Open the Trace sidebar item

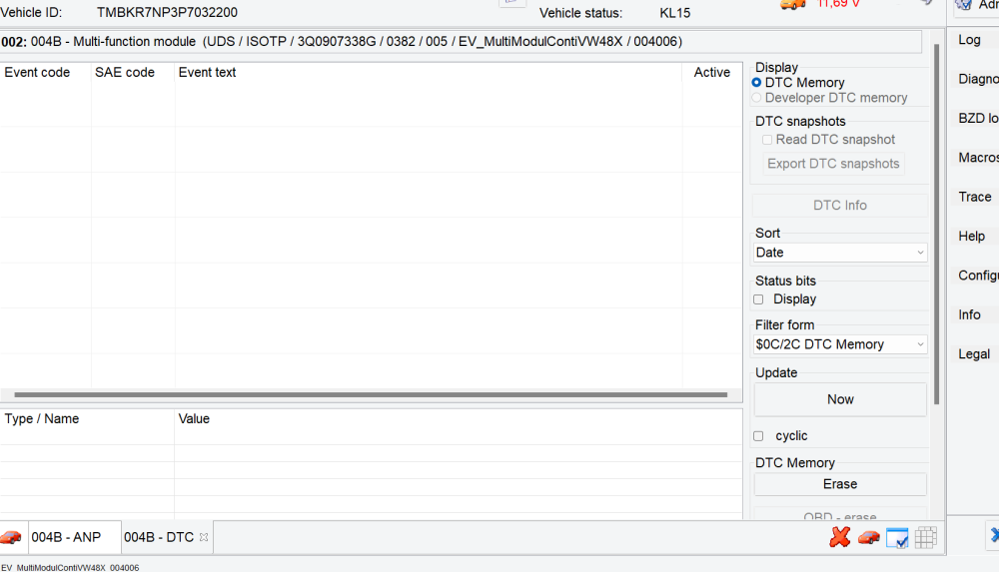click(975, 197)
